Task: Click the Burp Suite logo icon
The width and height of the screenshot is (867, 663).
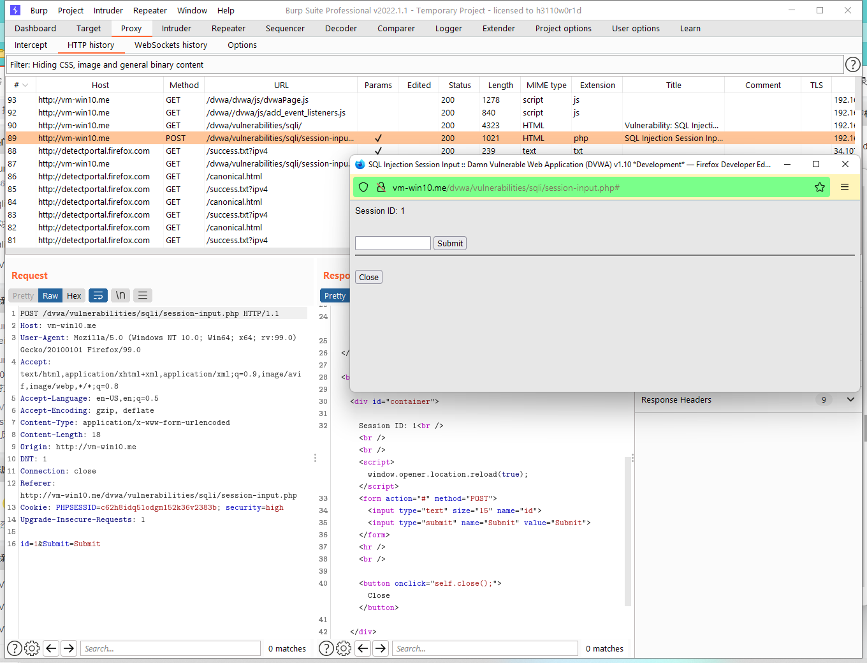Action: [x=15, y=10]
